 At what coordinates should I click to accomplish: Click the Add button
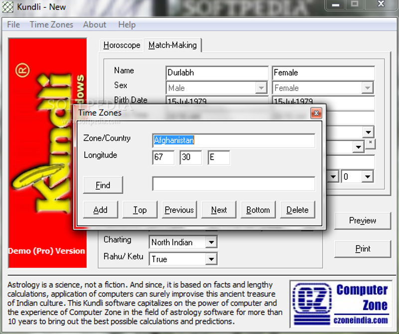pyautogui.click(x=100, y=210)
